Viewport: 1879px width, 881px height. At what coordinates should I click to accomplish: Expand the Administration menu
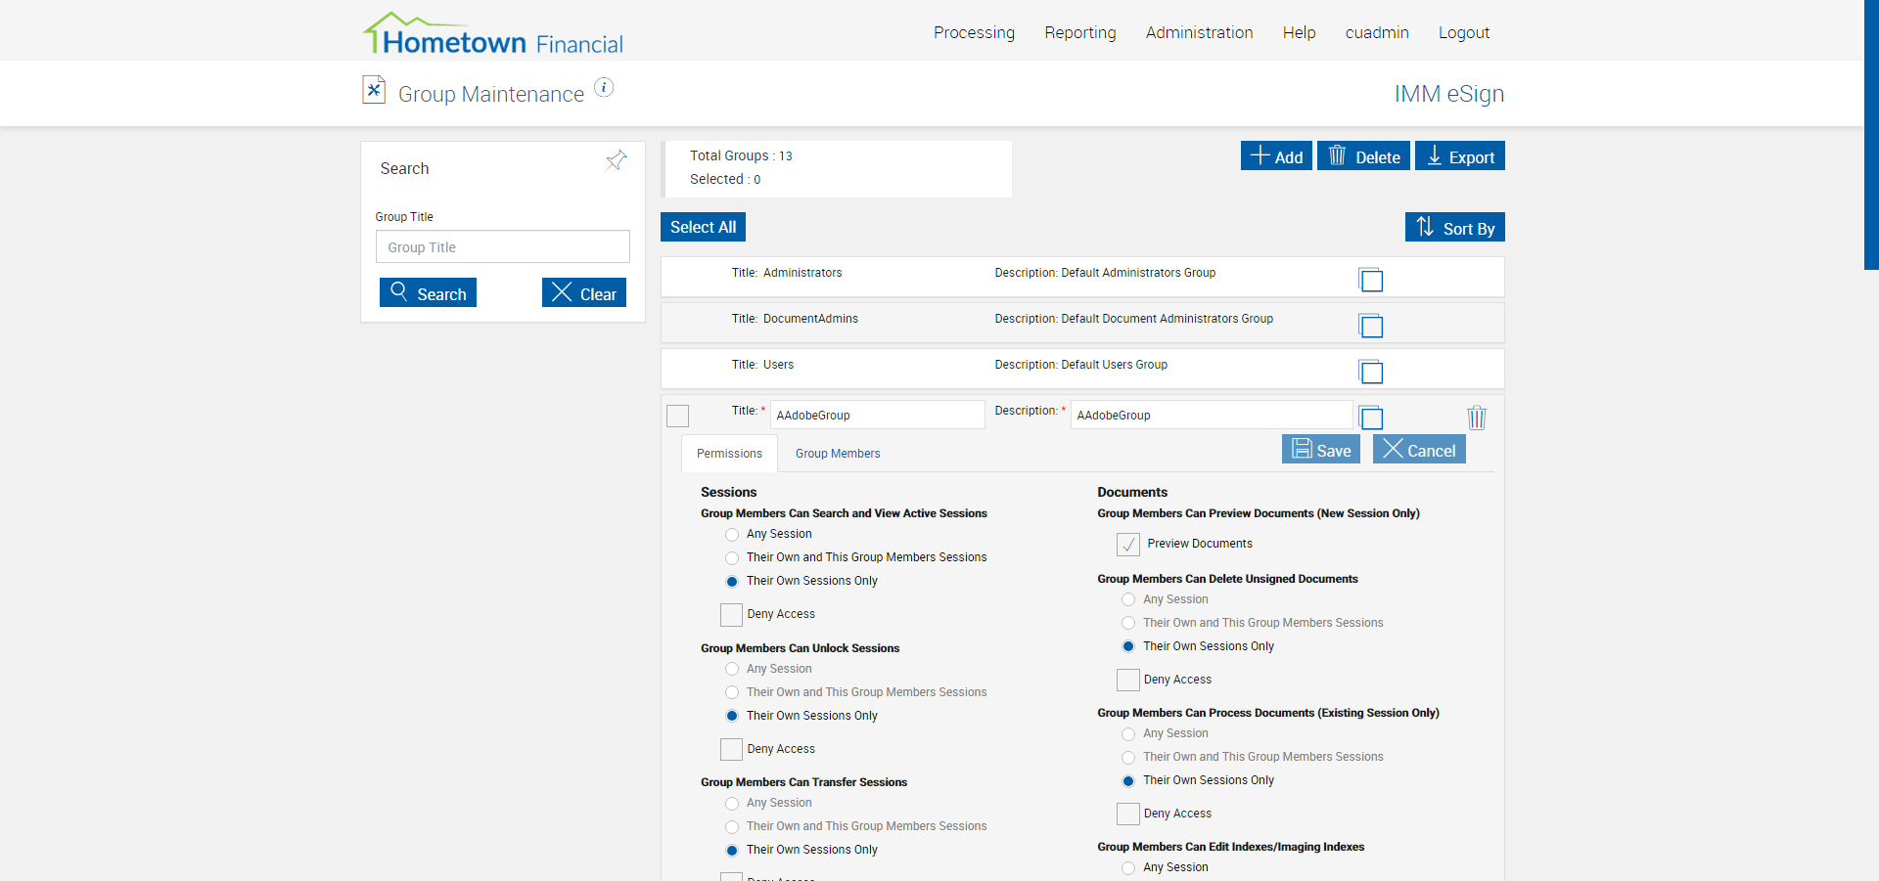[x=1199, y=32]
